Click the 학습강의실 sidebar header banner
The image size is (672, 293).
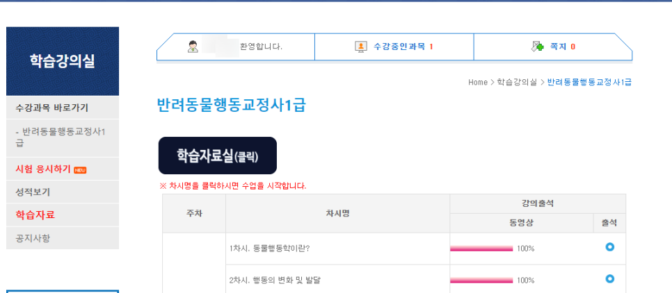tap(63, 61)
